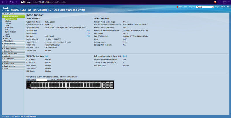Click the Logout link

[217, 7]
